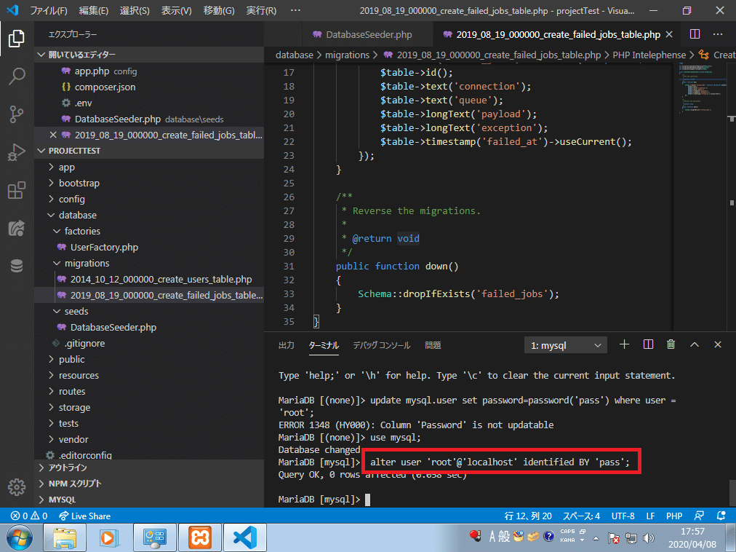Expand the MYSQL section

tap(149, 500)
